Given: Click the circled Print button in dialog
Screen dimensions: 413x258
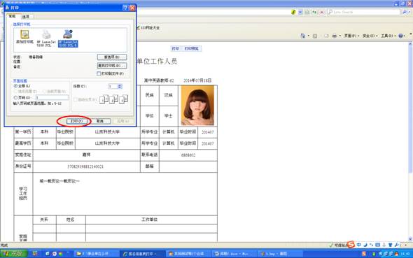Looking at the screenshot, I should tap(76, 121).
